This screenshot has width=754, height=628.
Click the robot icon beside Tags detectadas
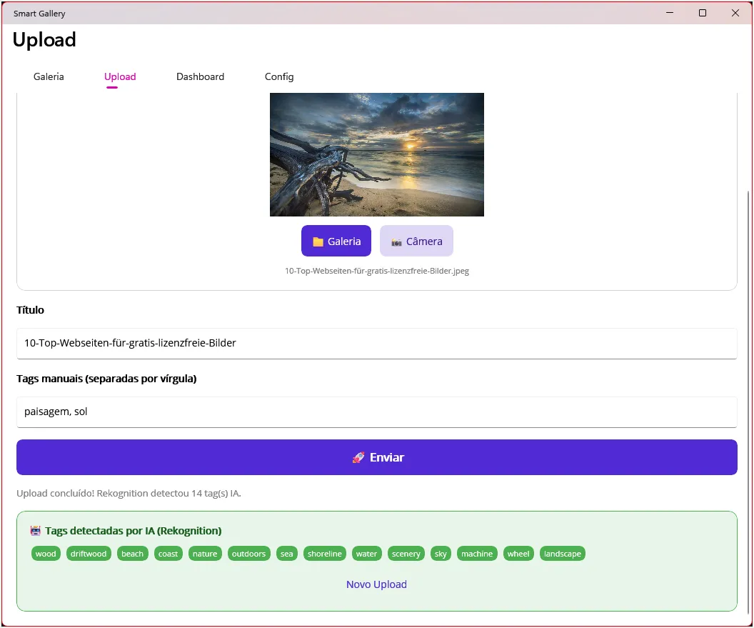pyautogui.click(x=36, y=531)
